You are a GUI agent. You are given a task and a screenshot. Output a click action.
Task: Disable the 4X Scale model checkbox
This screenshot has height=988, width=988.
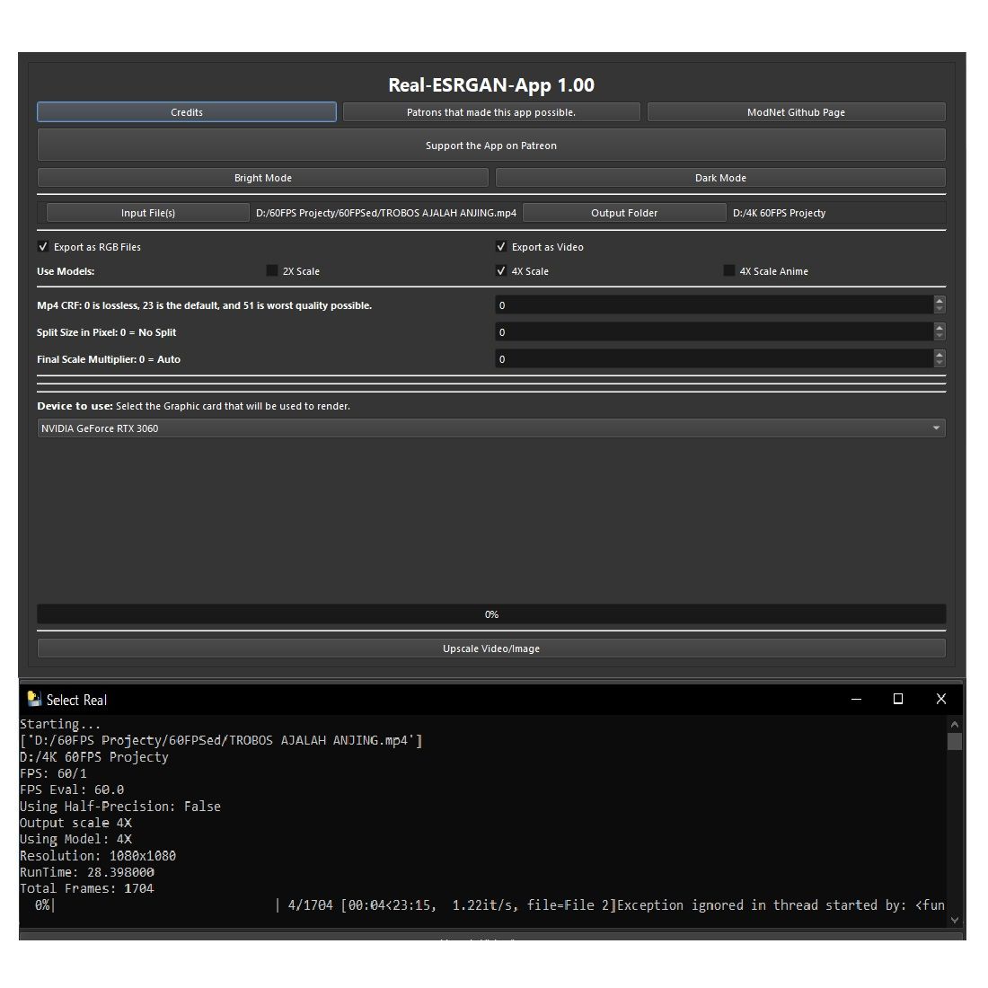coord(501,271)
